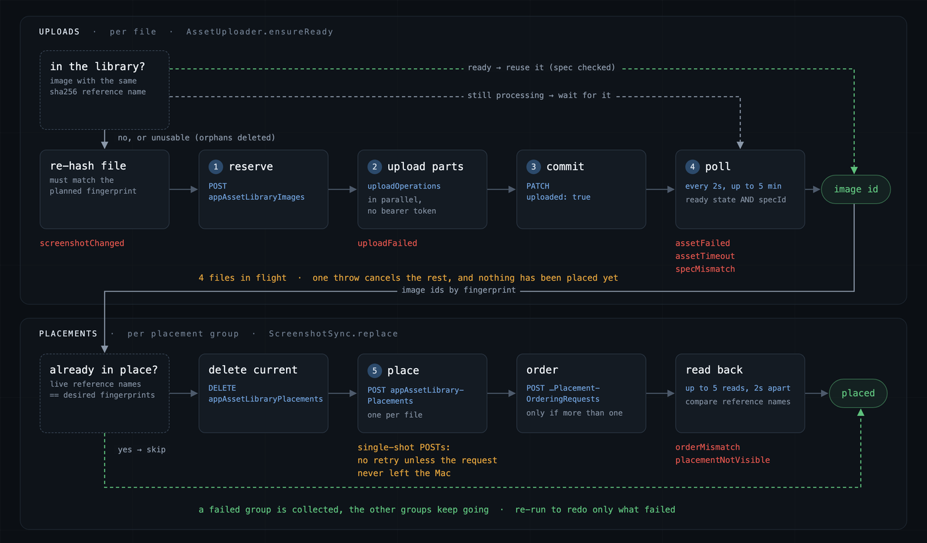The width and height of the screenshot is (927, 543).
Task: Click the 'one per file' note
Action: click(x=395, y=415)
